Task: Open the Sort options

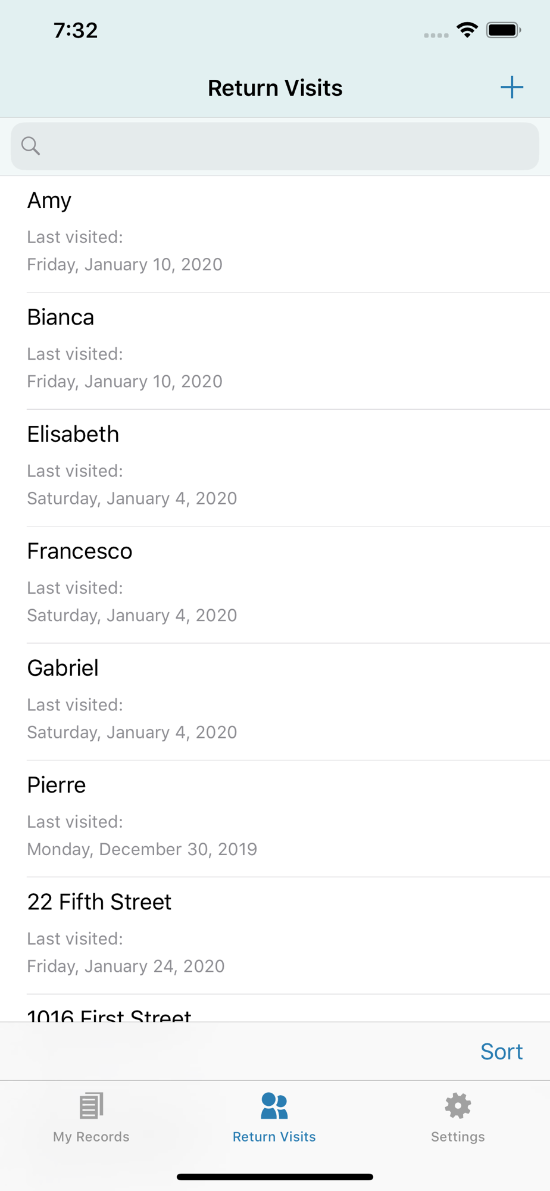Action: coord(501,1052)
